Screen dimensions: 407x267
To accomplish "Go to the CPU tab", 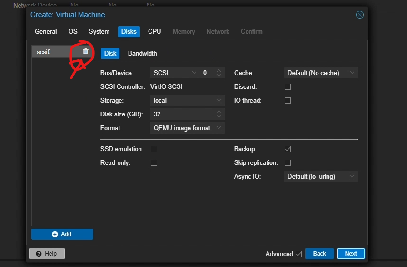I will point(154,31).
